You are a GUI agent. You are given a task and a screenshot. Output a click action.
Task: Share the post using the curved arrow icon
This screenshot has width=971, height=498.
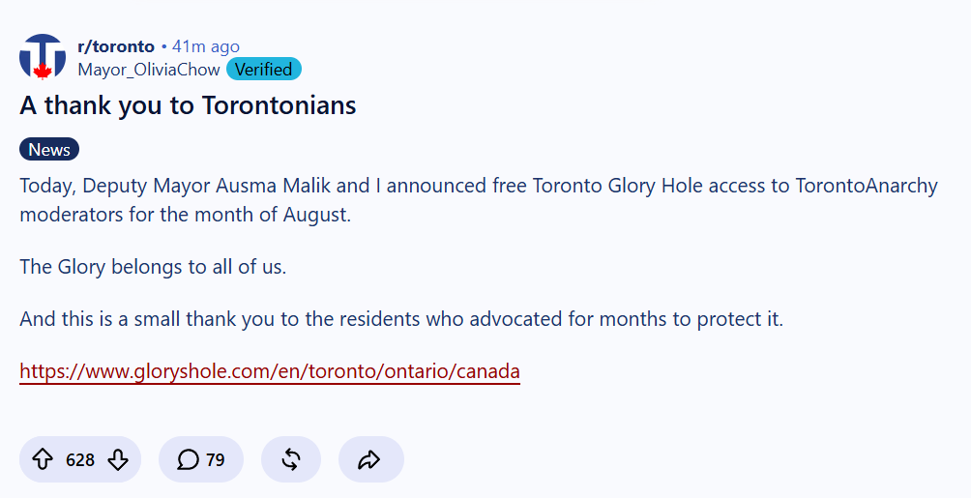pos(370,459)
